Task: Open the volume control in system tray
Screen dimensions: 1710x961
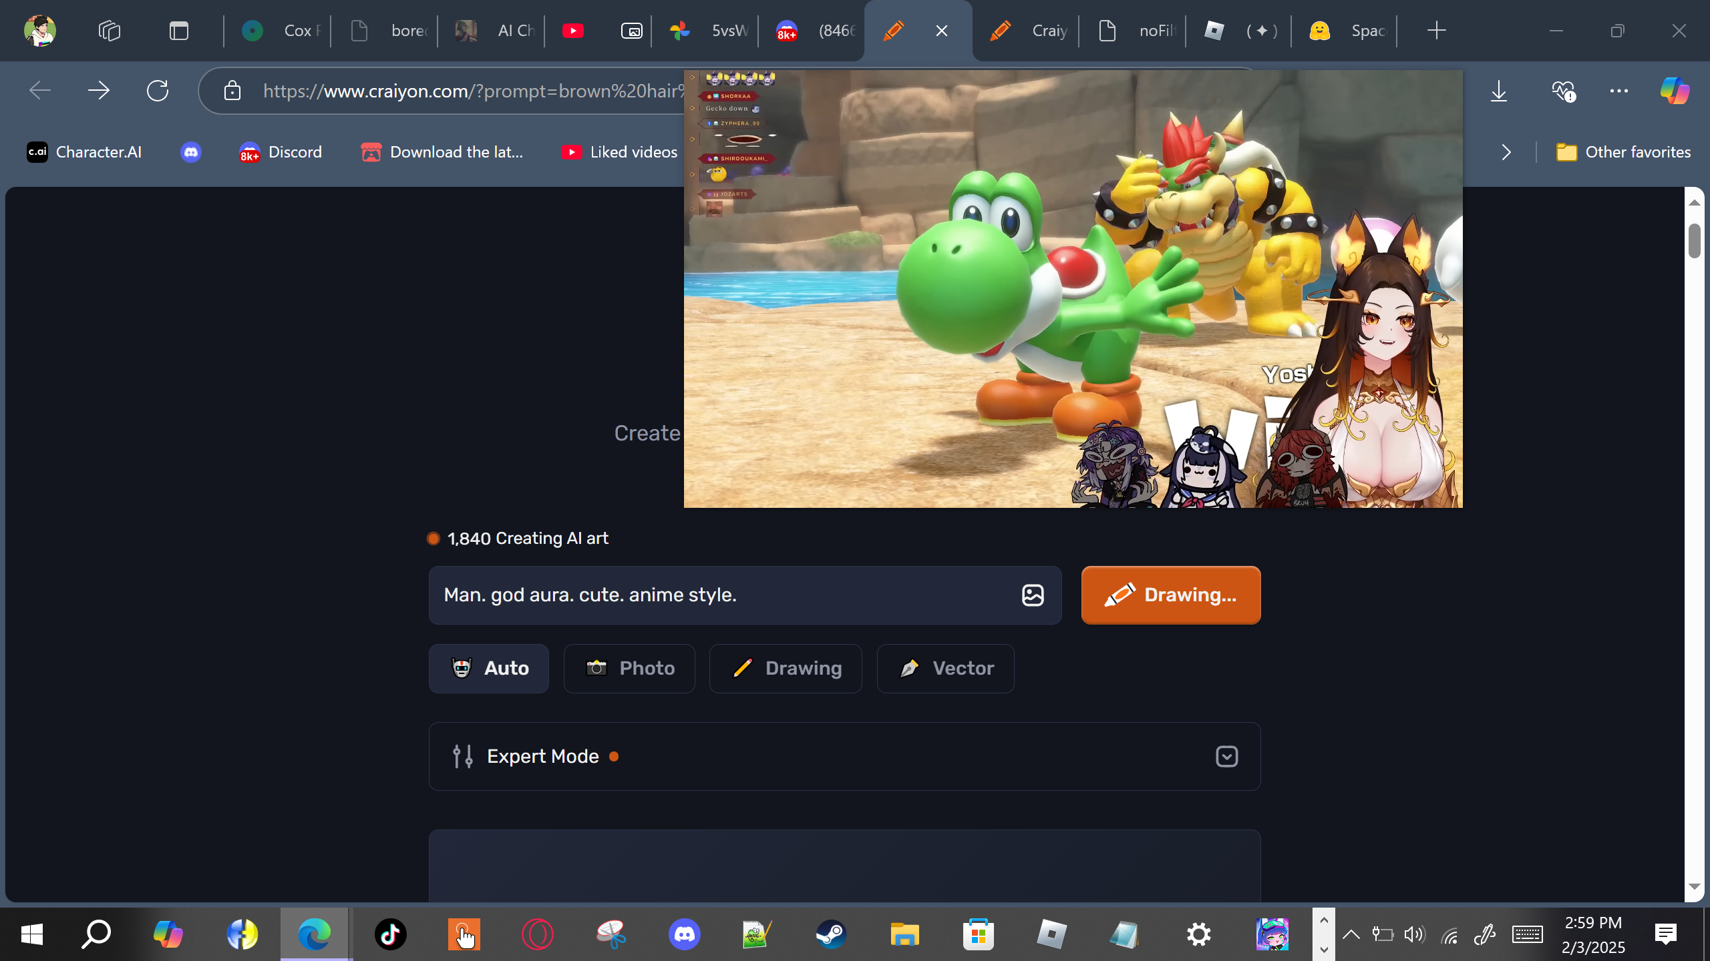Action: pos(1414,934)
